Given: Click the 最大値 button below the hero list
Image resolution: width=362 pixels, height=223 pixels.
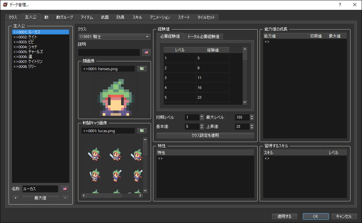Looking at the screenshot, I should click(x=40, y=198).
